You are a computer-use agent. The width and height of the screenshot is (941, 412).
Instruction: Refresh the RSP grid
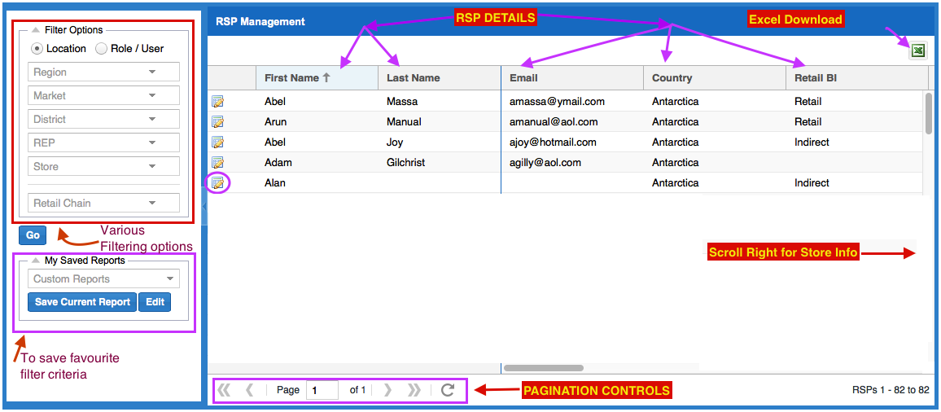click(447, 390)
